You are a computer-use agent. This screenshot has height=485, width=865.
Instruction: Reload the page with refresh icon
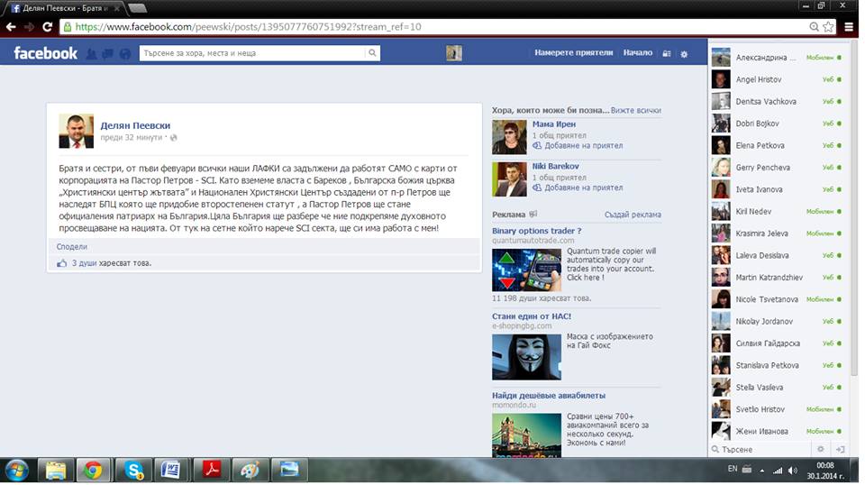(48, 27)
